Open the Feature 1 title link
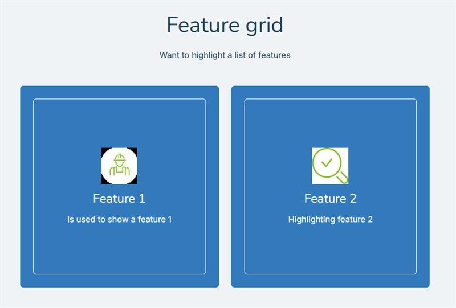 (x=119, y=199)
